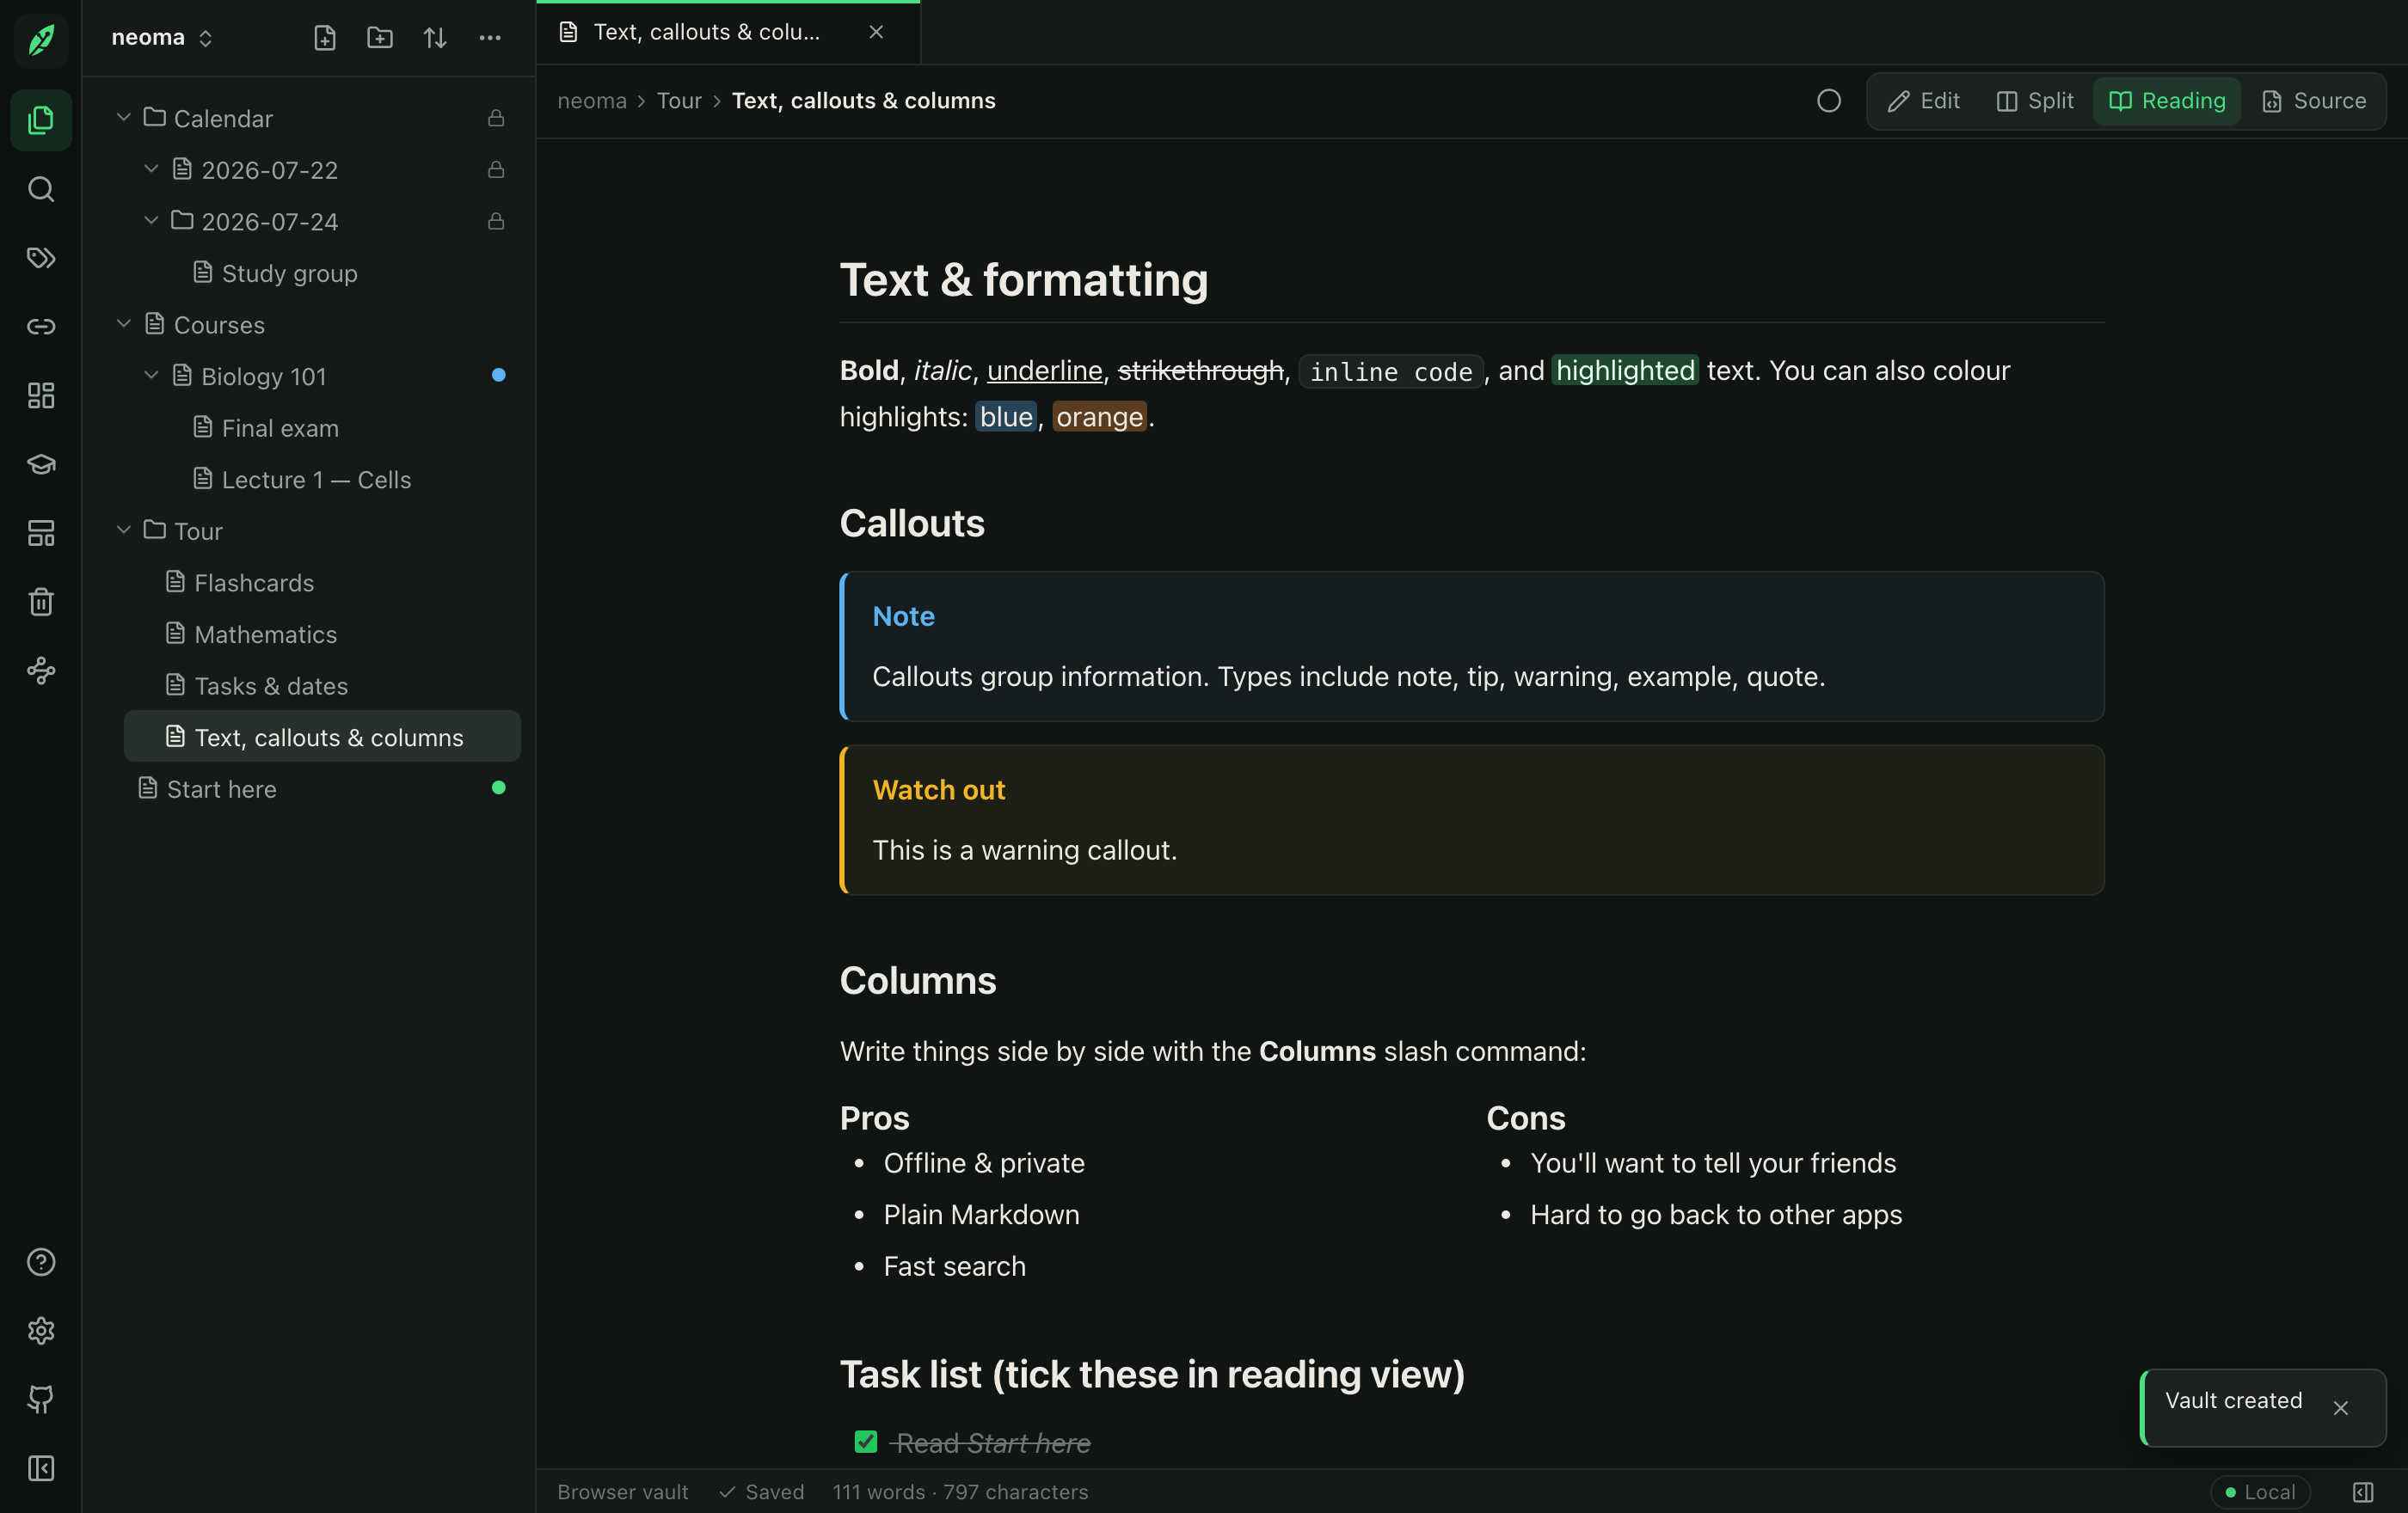Click the Browser vault status label
The width and height of the screenshot is (2408, 1513).
click(x=622, y=1492)
